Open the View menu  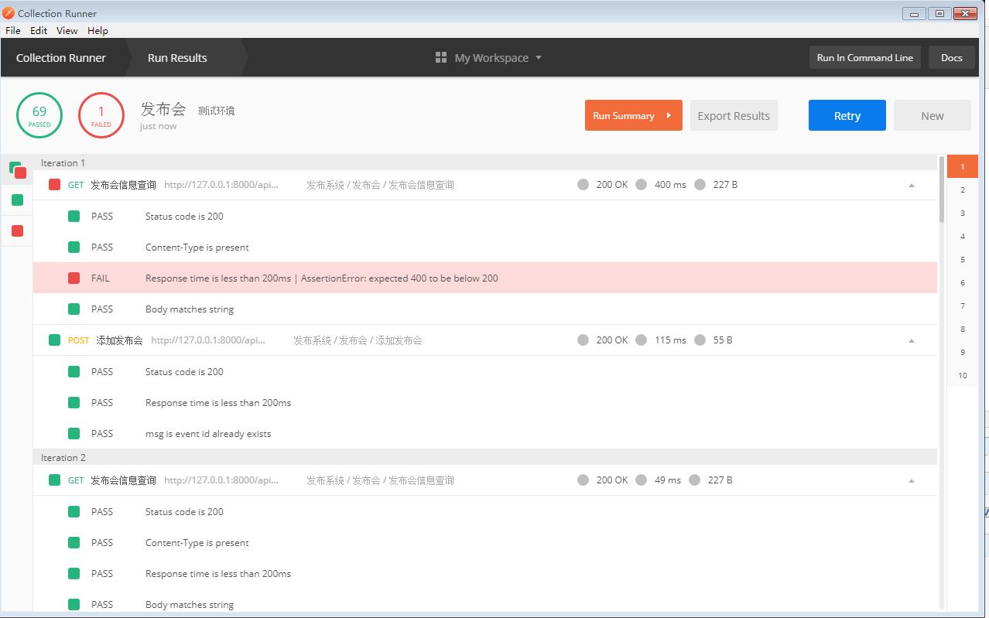point(67,30)
